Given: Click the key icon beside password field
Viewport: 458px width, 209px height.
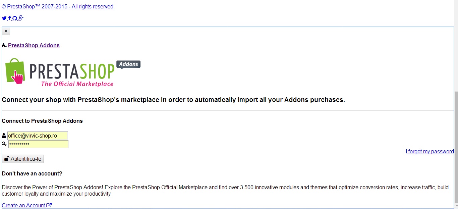Looking at the screenshot, I should pos(4,144).
